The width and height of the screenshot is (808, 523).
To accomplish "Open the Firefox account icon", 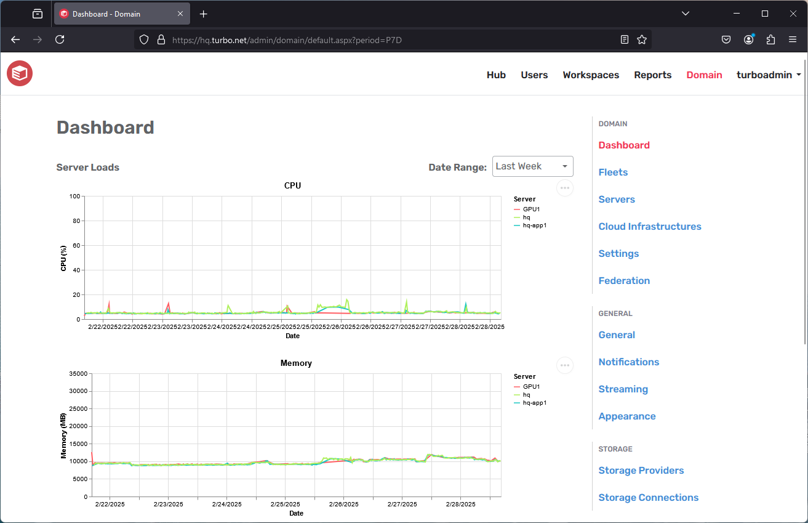I will (748, 39).
